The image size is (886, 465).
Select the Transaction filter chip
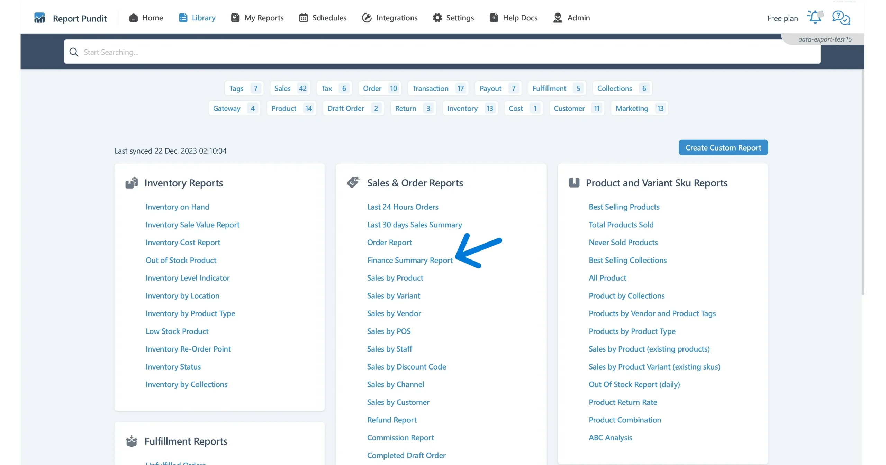[x=438, y=88]
